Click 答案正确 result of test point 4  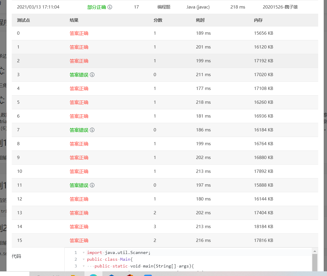pyautogui.click(x=79, y=88)
